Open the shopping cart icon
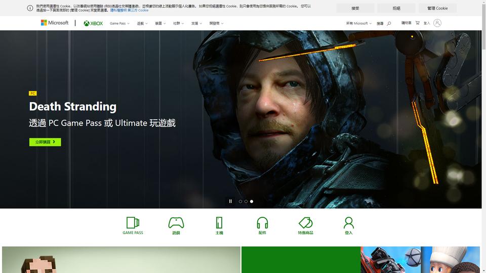The image size is (486, 273). point(418,23)
